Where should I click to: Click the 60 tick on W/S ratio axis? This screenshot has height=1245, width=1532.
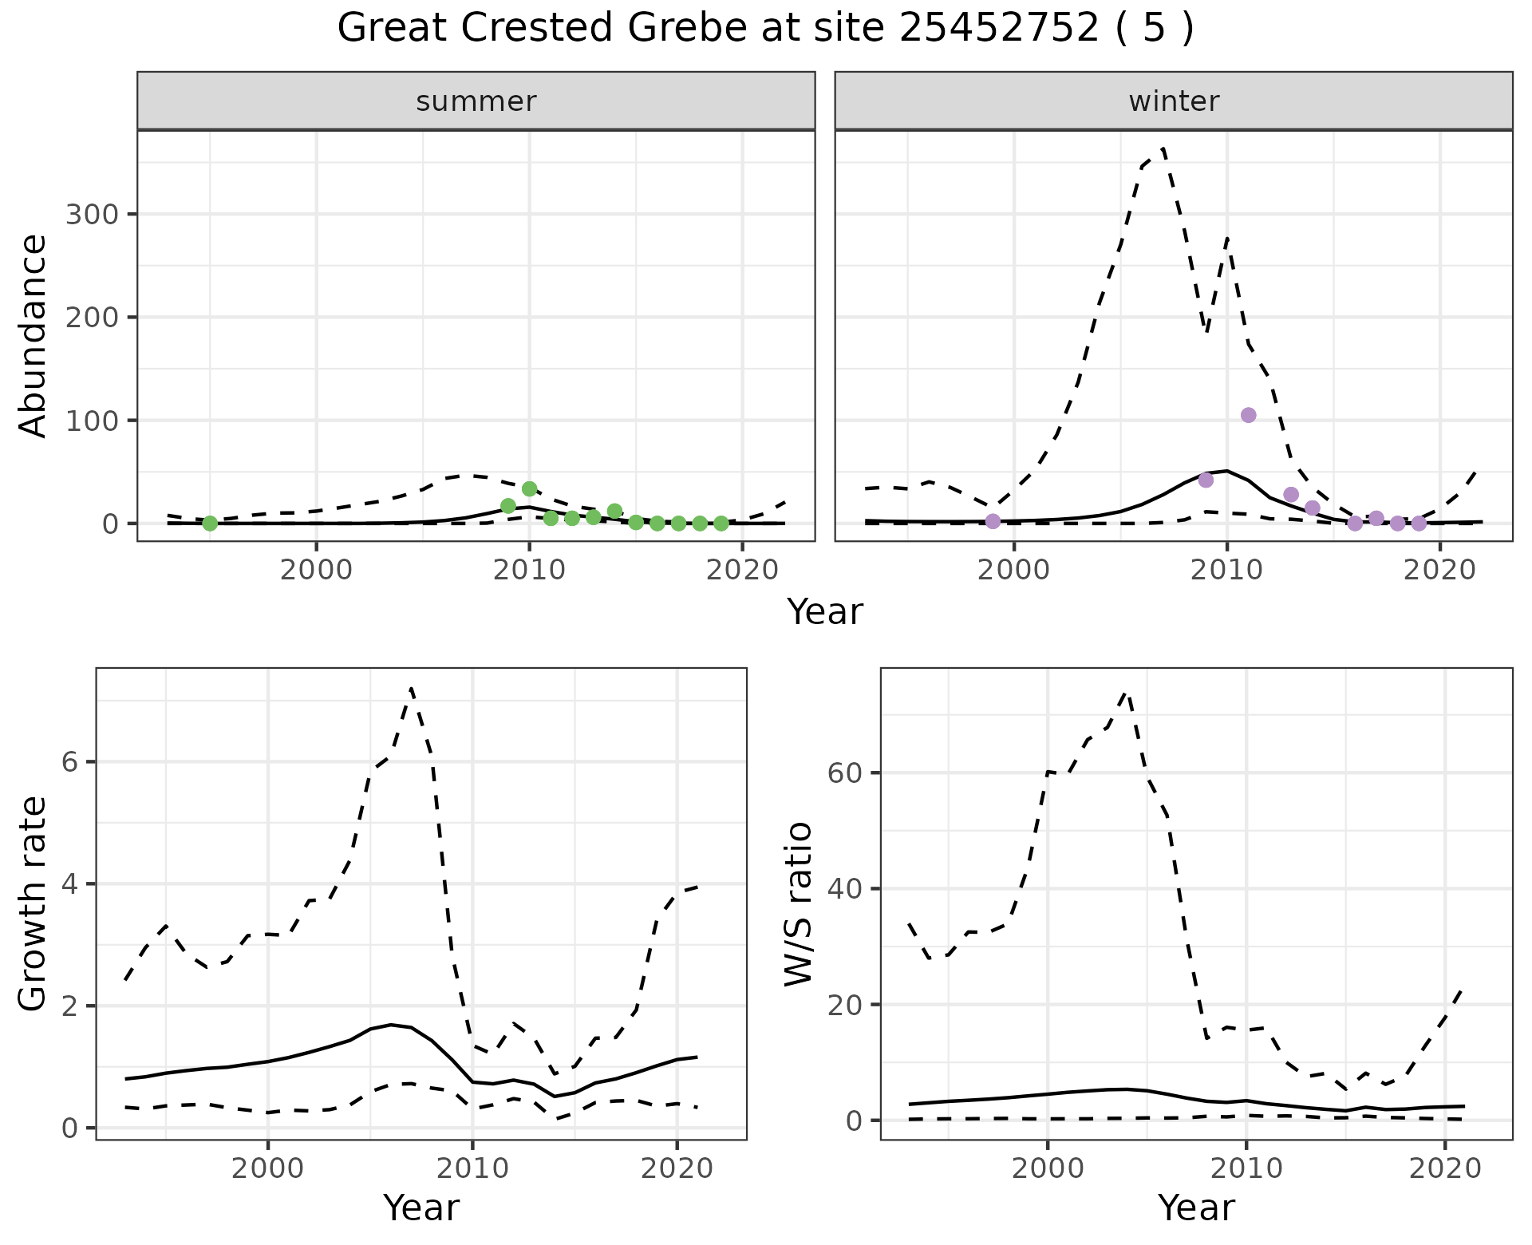843,773
